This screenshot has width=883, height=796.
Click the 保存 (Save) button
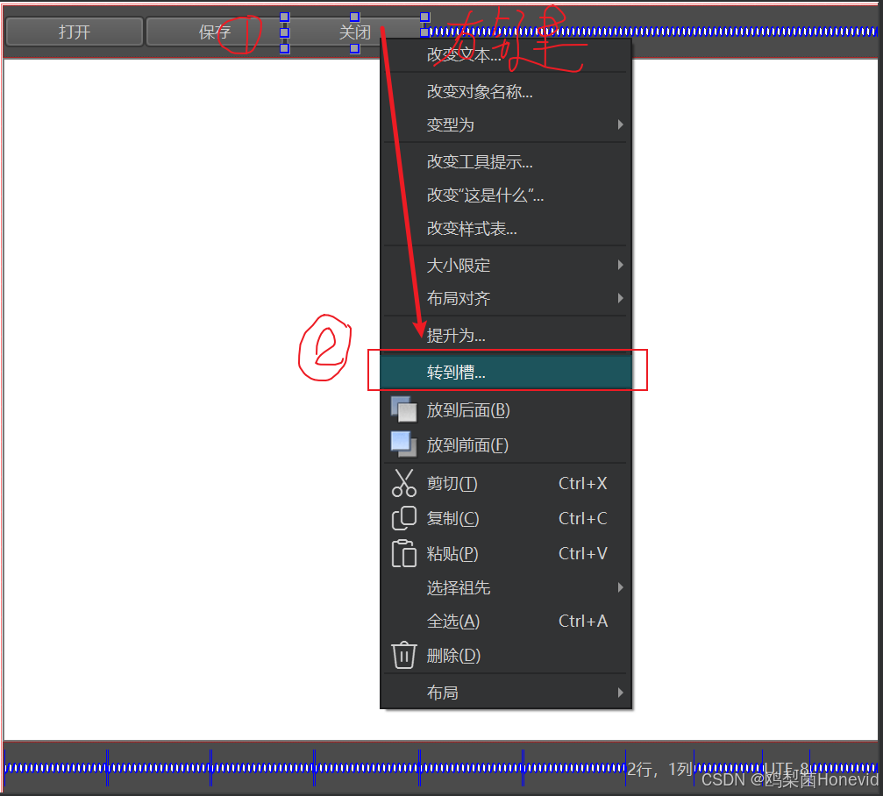[x=213, y=31]
